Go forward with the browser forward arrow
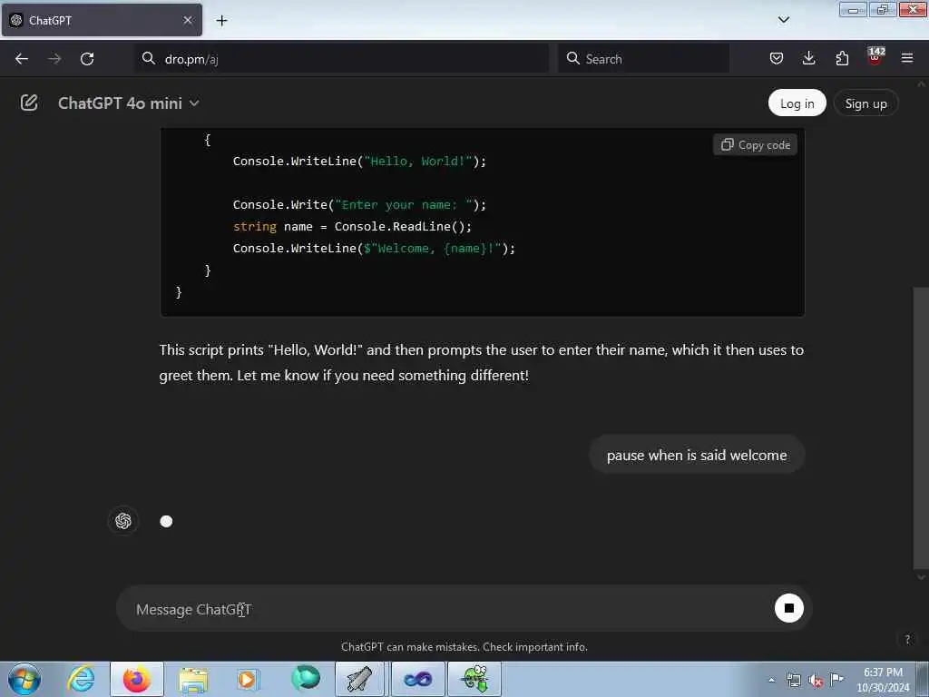929x697 pixels. pos(54,59)
